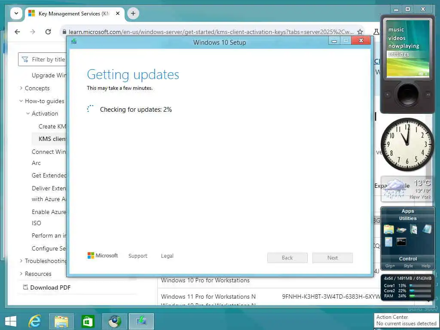Click the address bar URL
This screenshot has height=330, width=440.
point(211,32)
